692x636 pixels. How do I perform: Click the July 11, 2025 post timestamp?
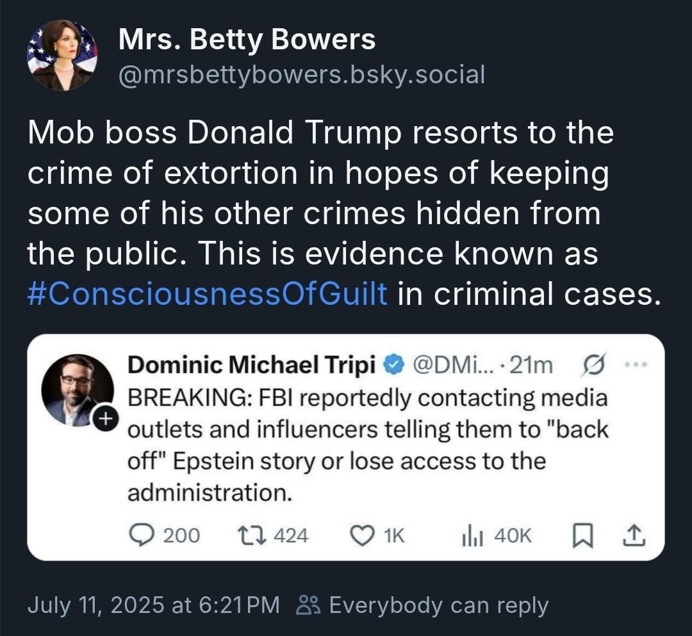(153, 605)
